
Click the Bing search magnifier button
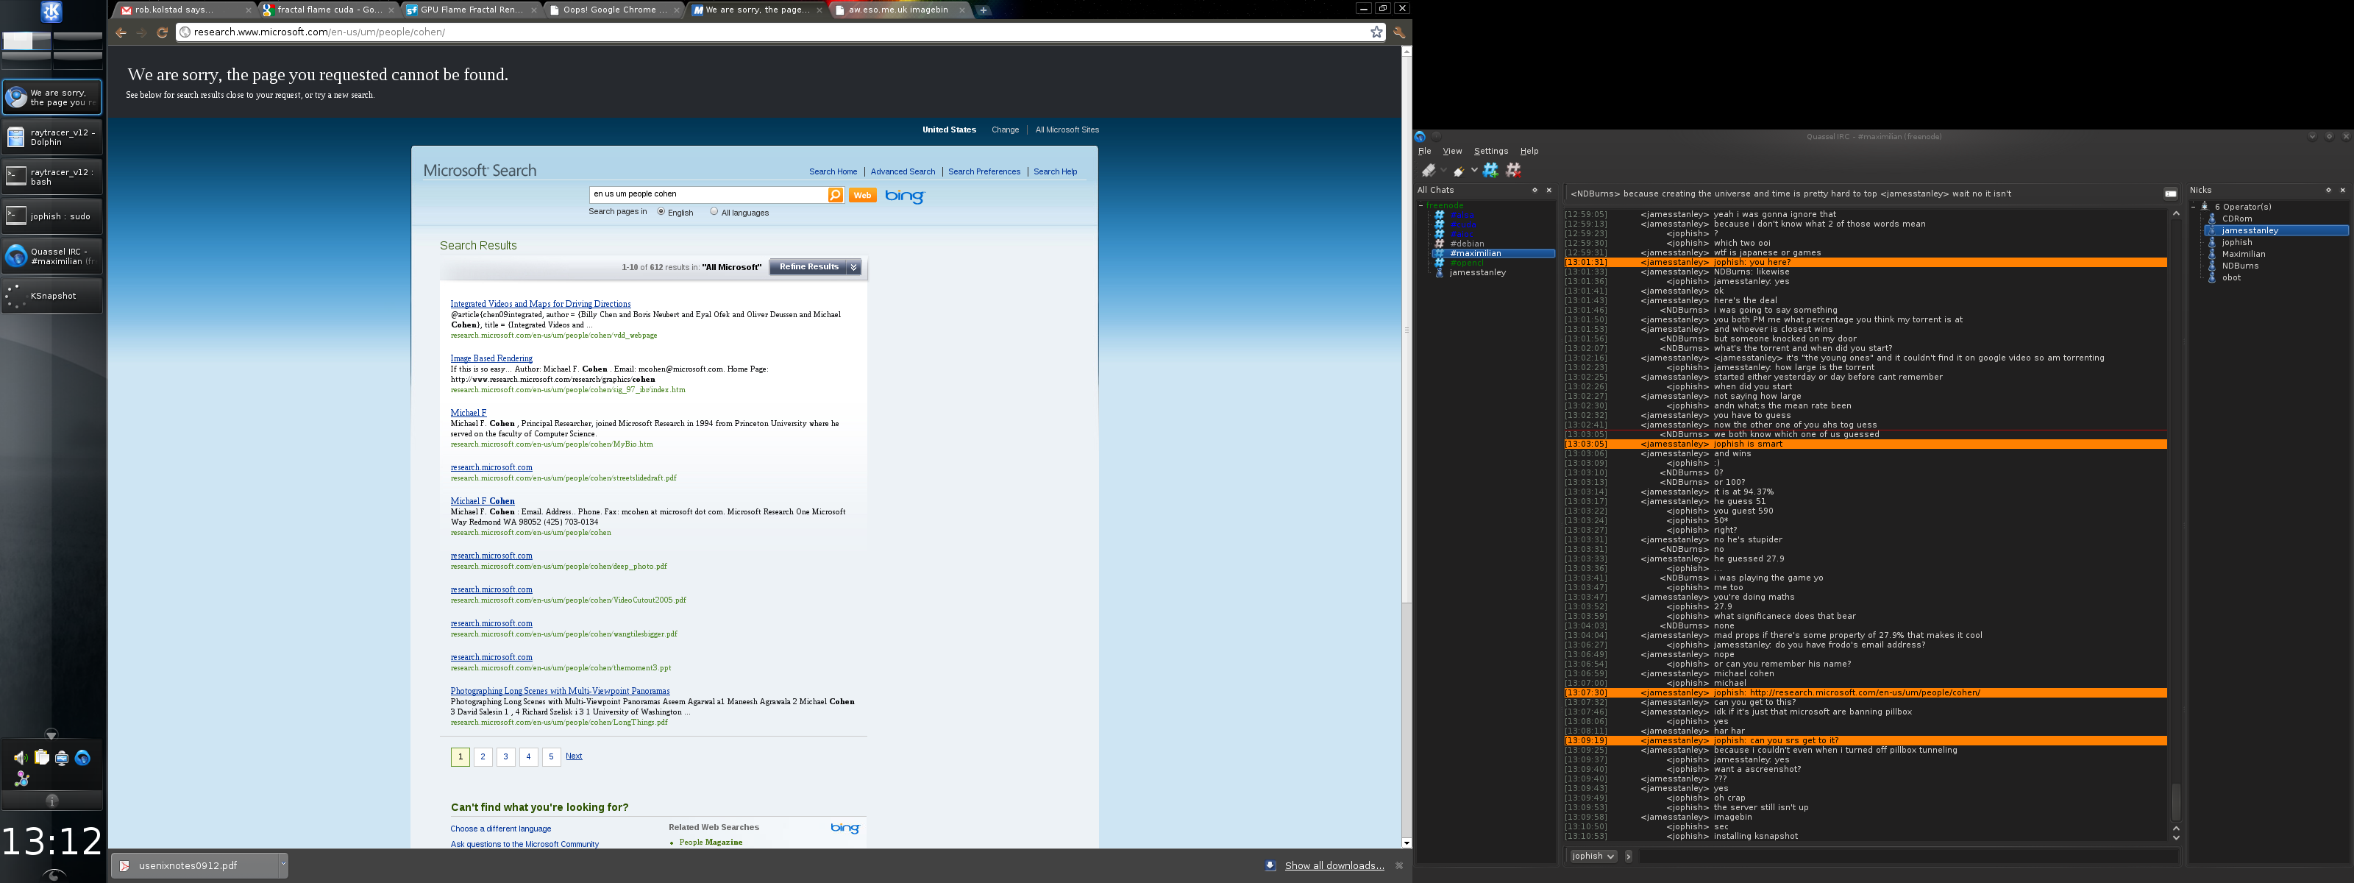click(x=835, y=195)
